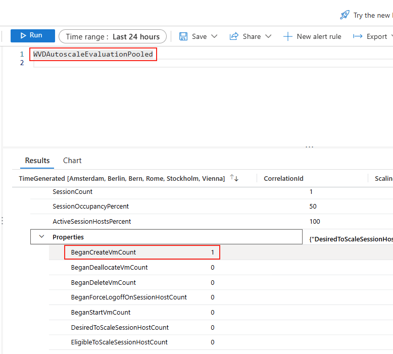Image resolution: width=393 pixels, height=354 pixels.
Task: Click the CorrelationId column header
Action: click(x=283, y=178)
